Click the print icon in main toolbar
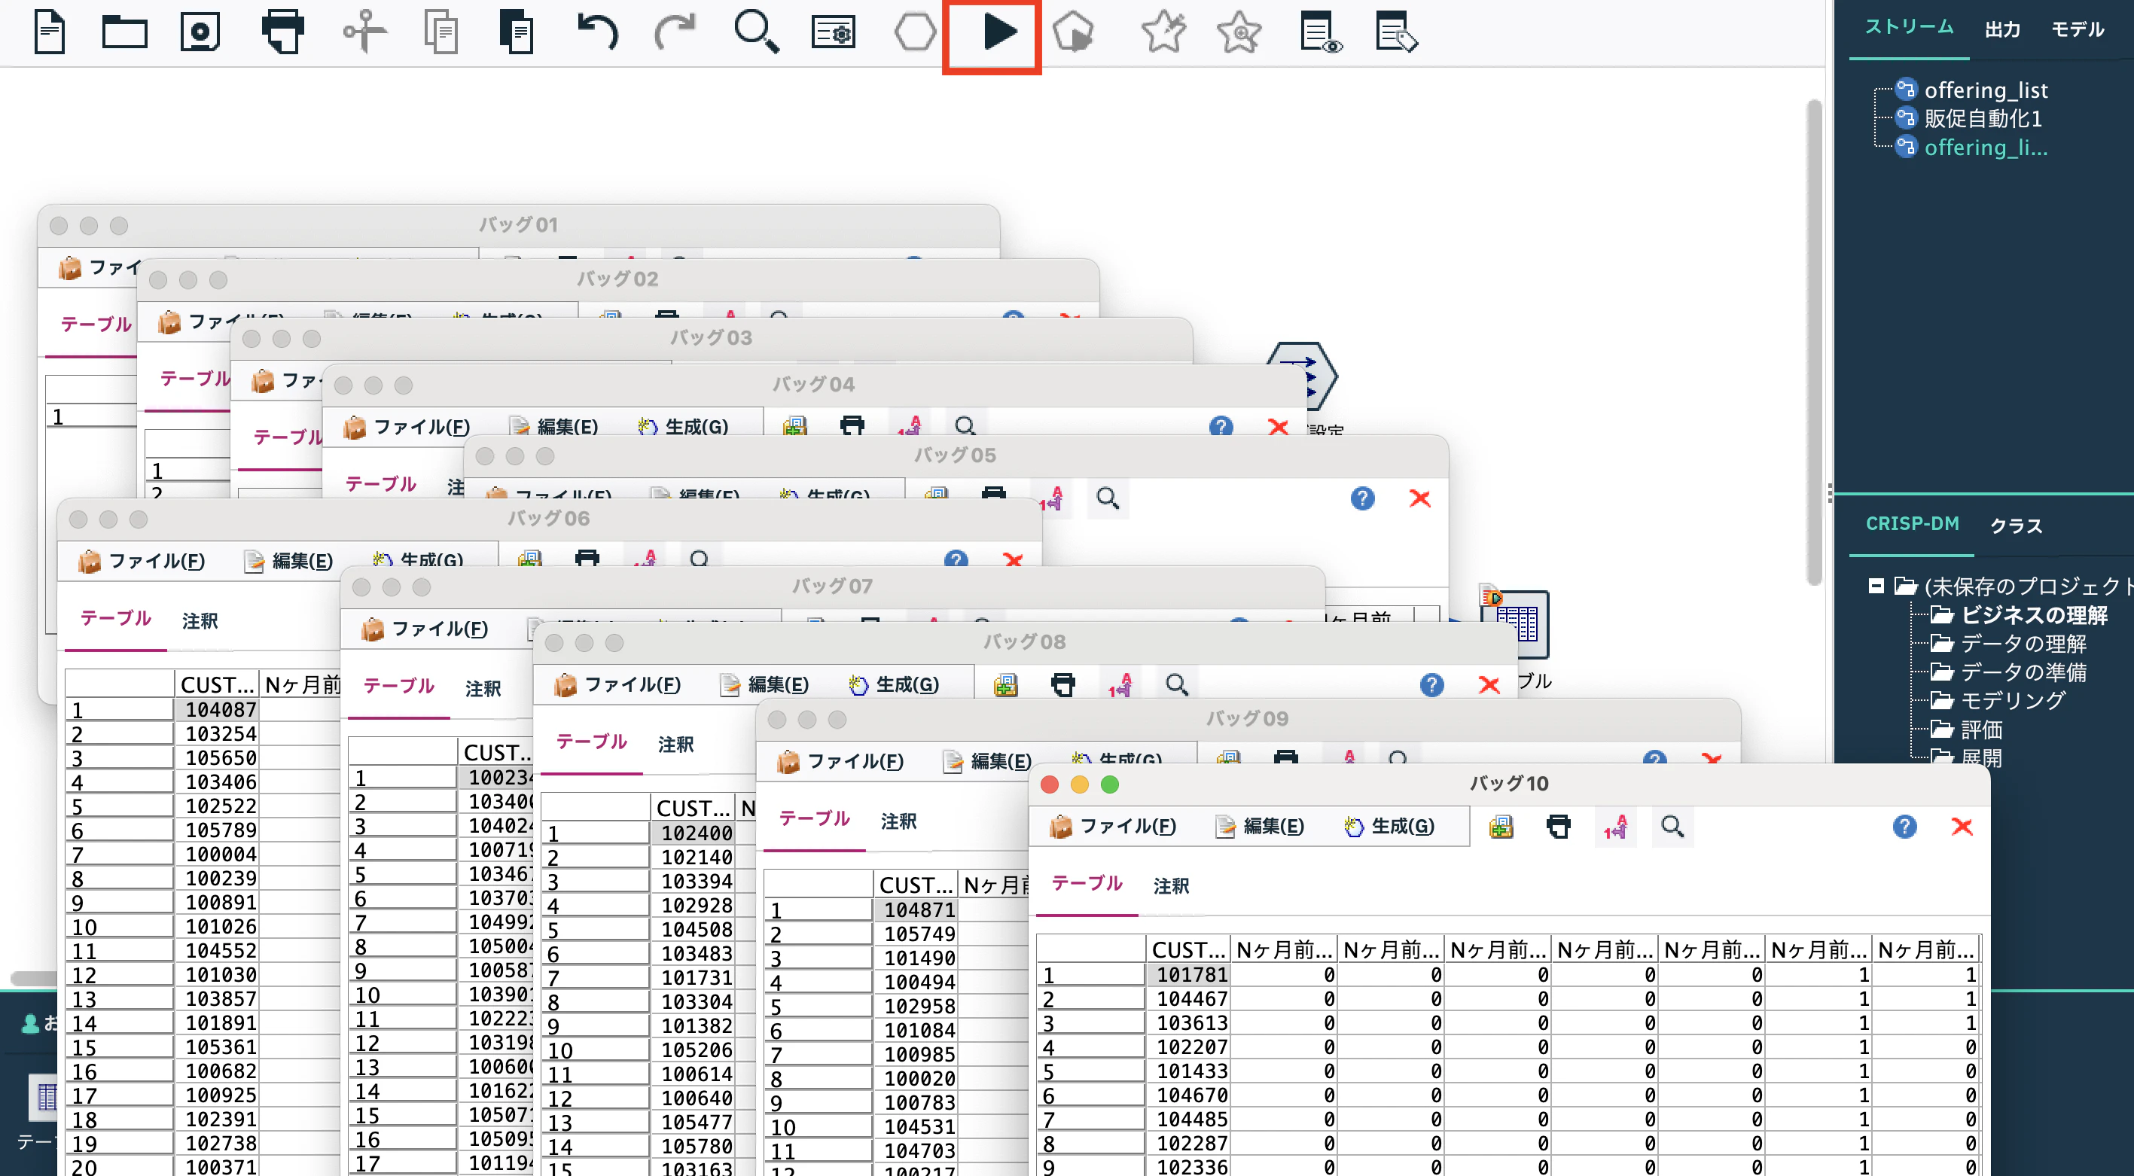 (x=282, y=33)
